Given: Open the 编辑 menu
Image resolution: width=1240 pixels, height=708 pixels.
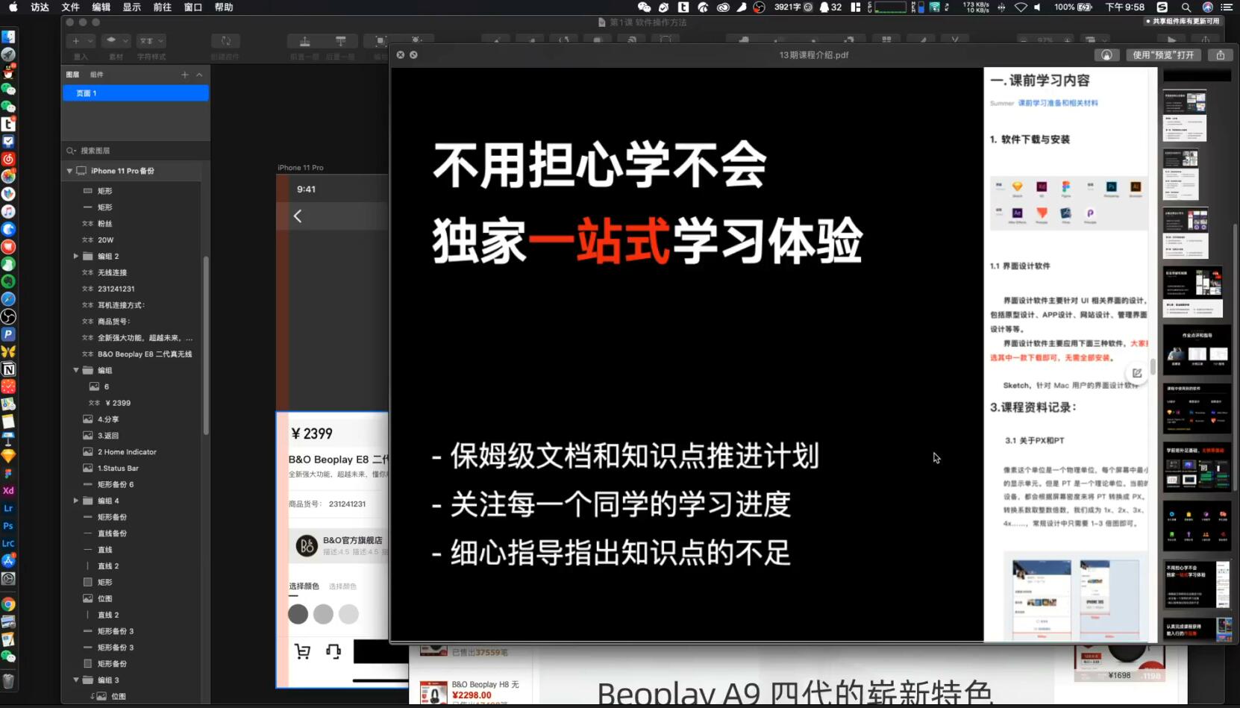Looking at the screenshot, I should [x=101, y=7].
